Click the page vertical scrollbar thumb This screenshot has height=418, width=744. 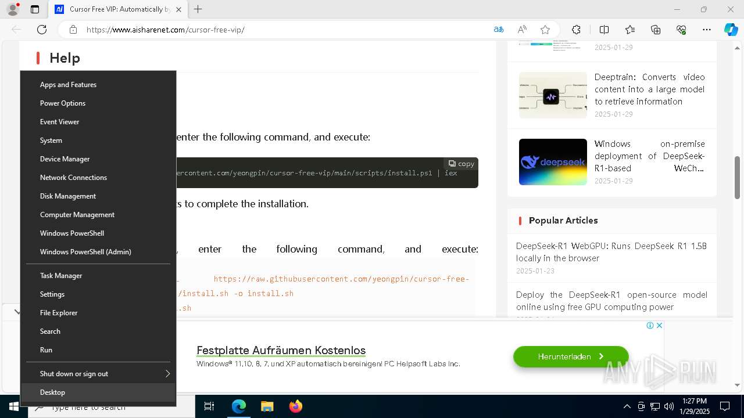tap(738, 178)
